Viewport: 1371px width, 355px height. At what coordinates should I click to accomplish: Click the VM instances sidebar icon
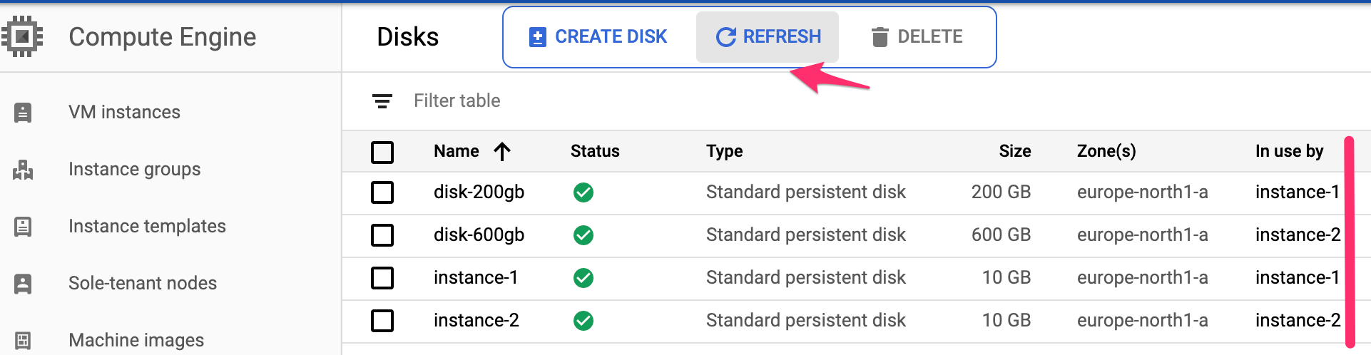point(23,112)
